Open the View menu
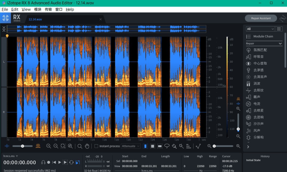 26,9
